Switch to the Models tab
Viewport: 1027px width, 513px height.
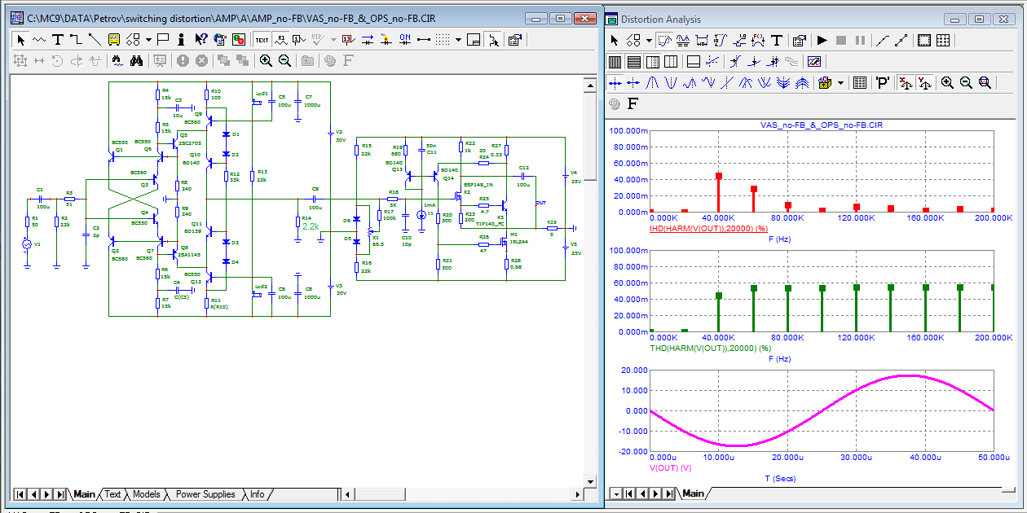click(146, 494)
